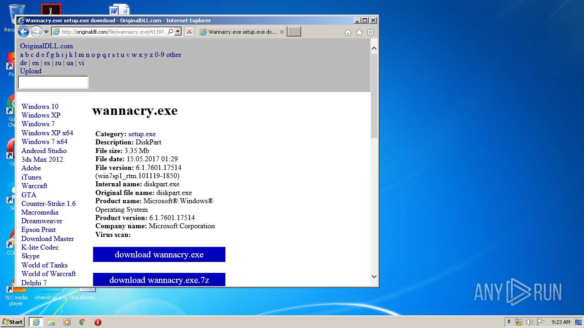Stop loading with the red X button

[x=189, y=32]
